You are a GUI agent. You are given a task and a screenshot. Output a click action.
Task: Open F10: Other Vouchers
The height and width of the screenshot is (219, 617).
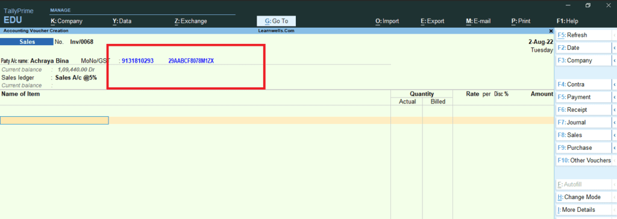(x=583, y=161)
